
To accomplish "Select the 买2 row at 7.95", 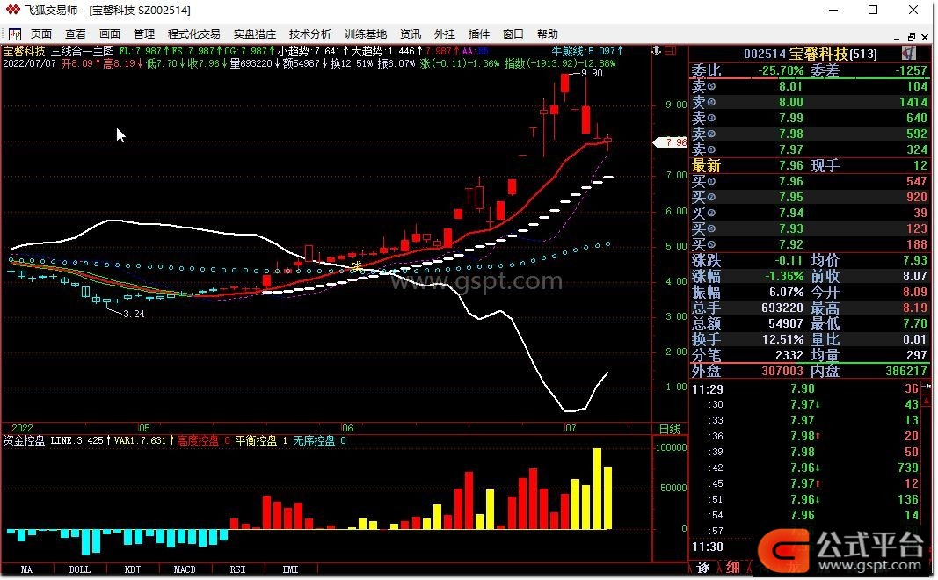I will tap(810, 198).
